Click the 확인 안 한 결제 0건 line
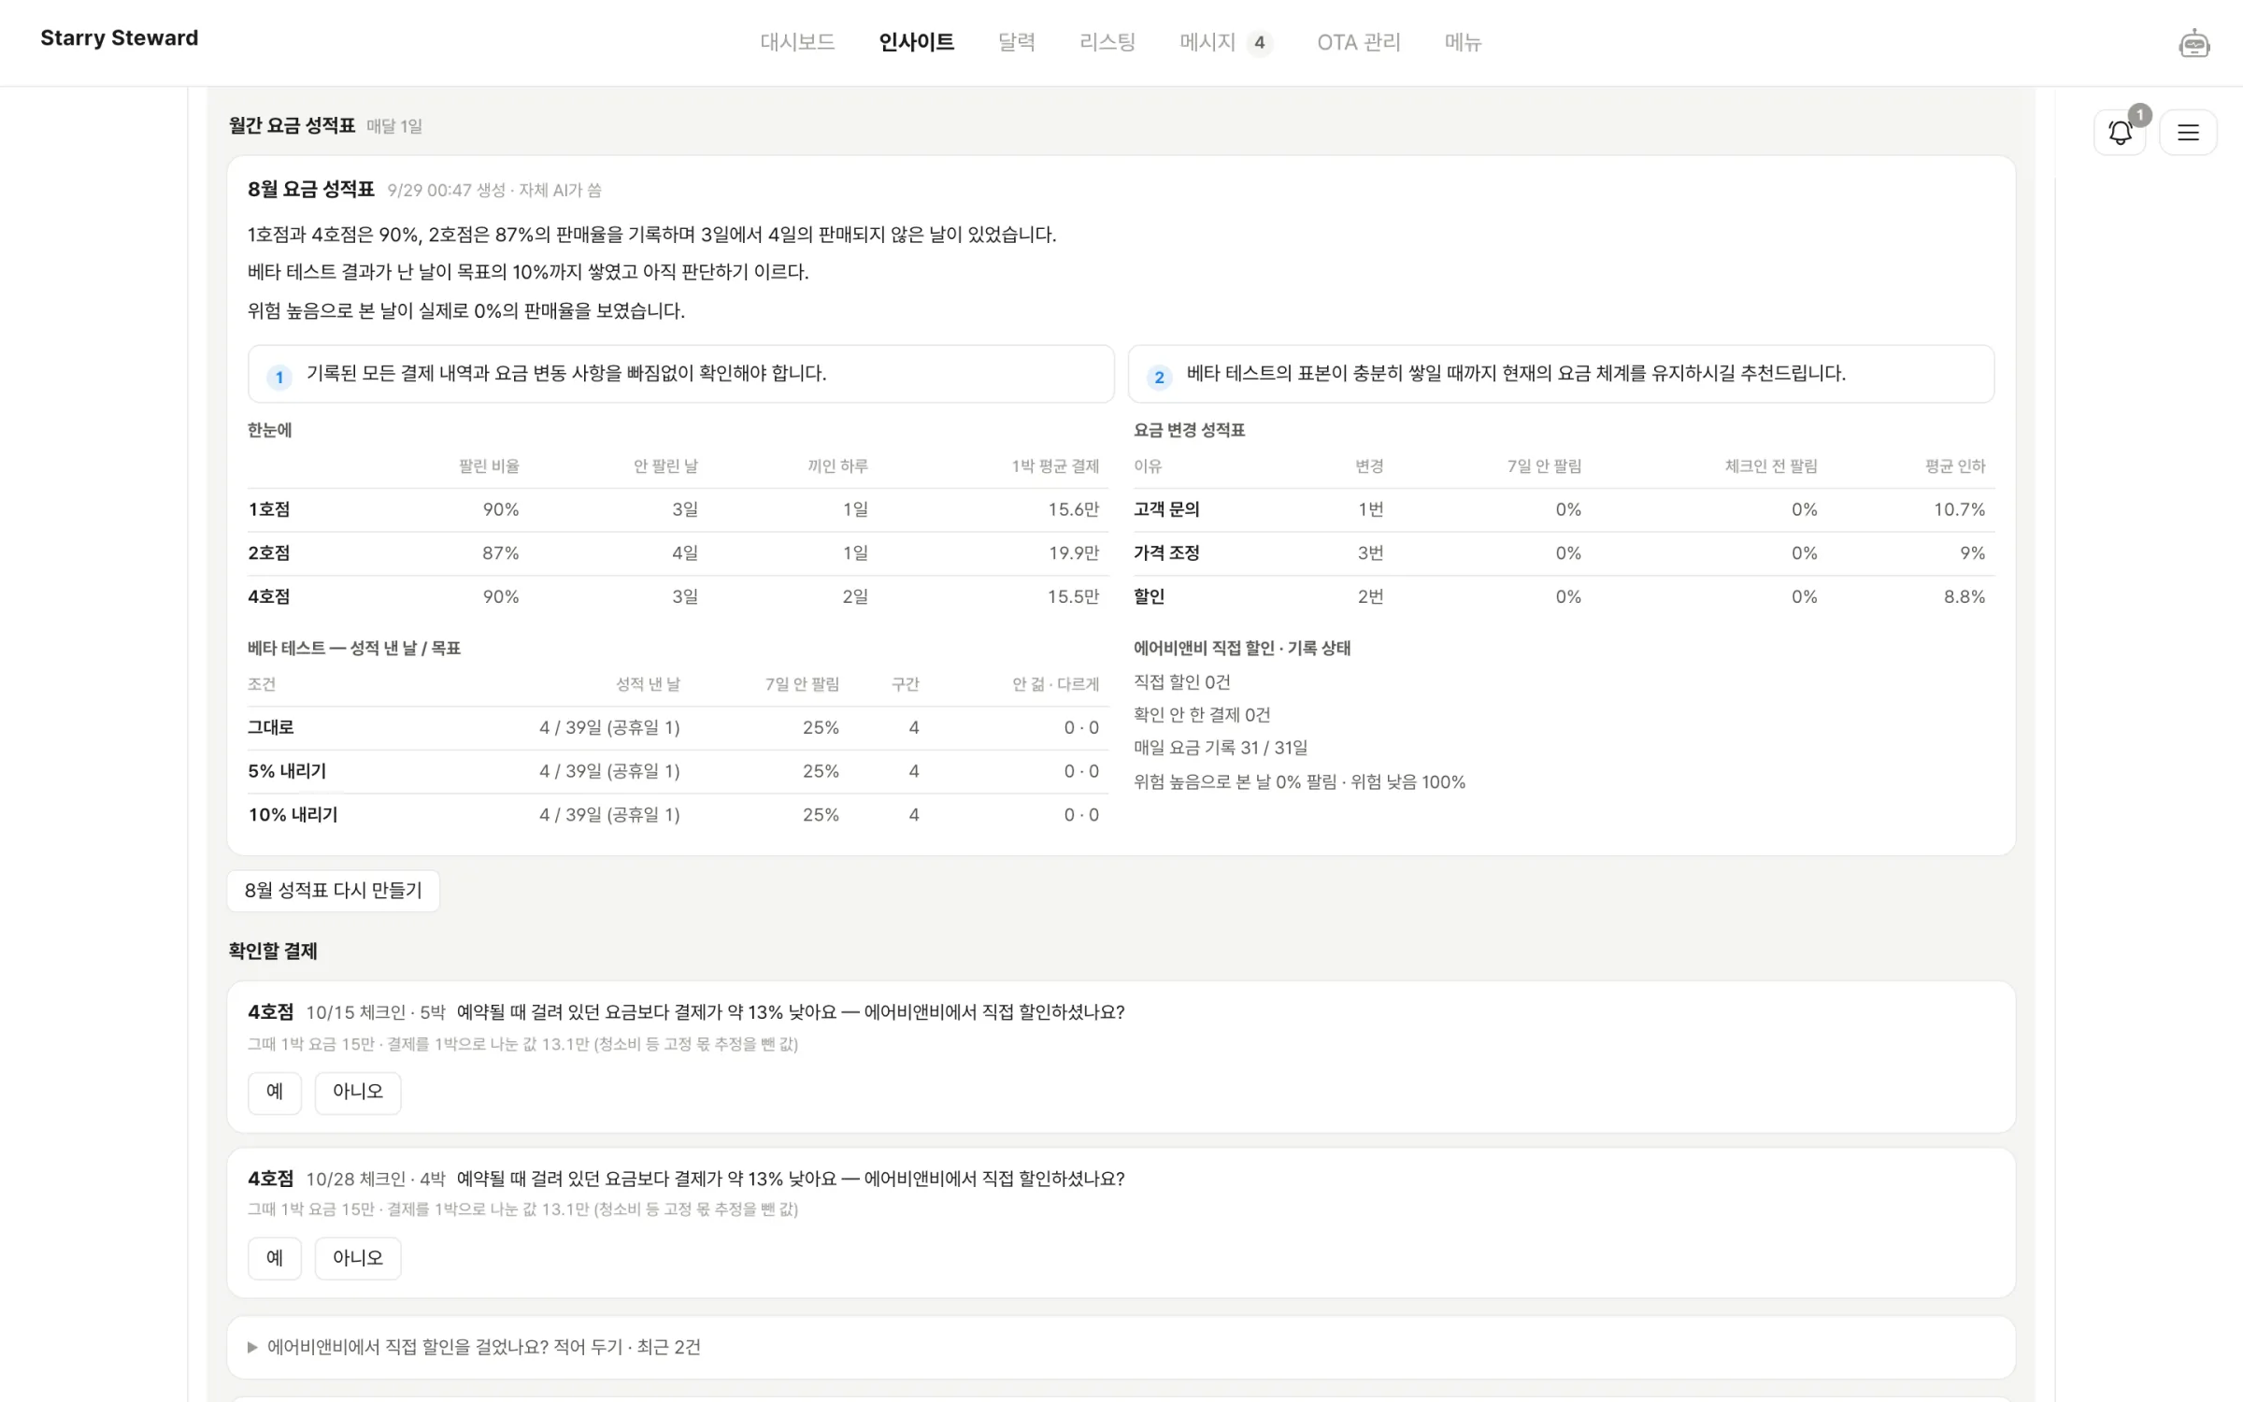The height and width of the screenshot is (1402, 2243). [1202, 715]
